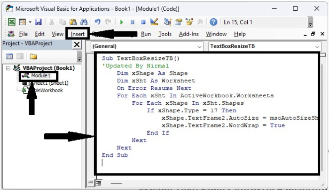Click line 'If xShape.Type = 17 Then'
Image resolution: width=329 pixels, height=191 pixels.
(x=192, y=110)
